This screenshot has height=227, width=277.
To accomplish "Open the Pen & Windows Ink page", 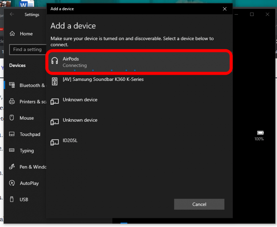I will pyautogui.click(x=25, y=167).
